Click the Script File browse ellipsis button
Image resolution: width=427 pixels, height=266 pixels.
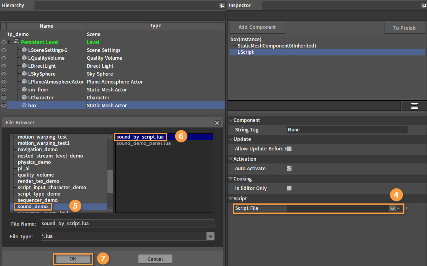coord(400,208)
